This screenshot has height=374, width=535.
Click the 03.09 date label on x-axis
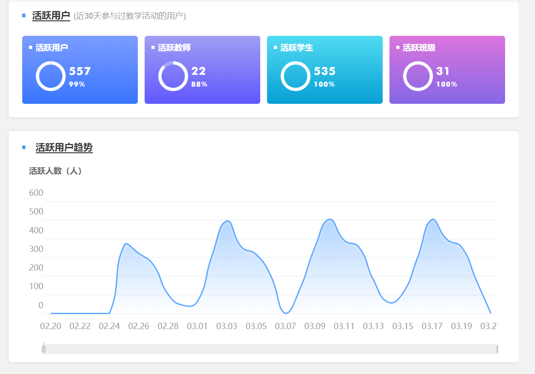[x=315, y=326]
